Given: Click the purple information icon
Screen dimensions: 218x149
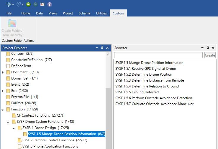Looking at the screenshot, I should tap(50, 4).
